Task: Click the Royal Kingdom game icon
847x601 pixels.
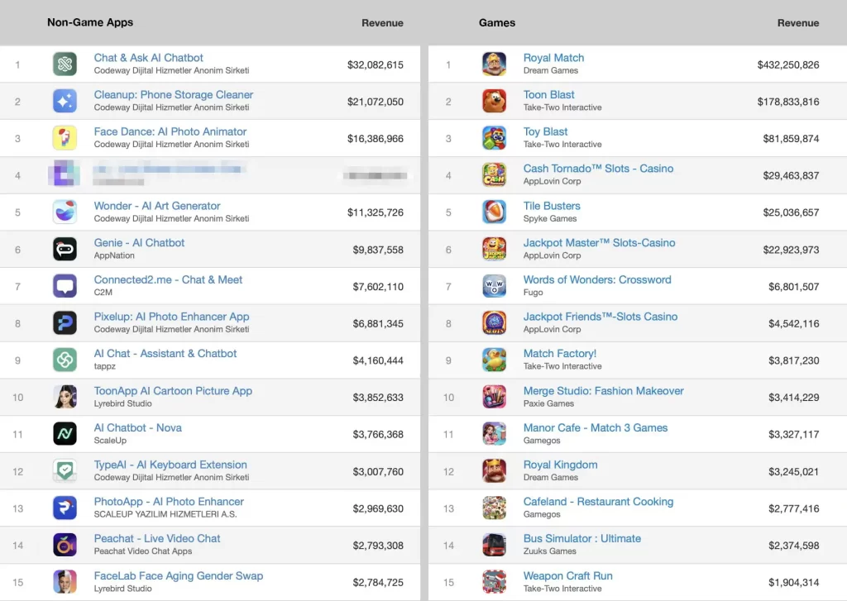Action: click(494, 470)
